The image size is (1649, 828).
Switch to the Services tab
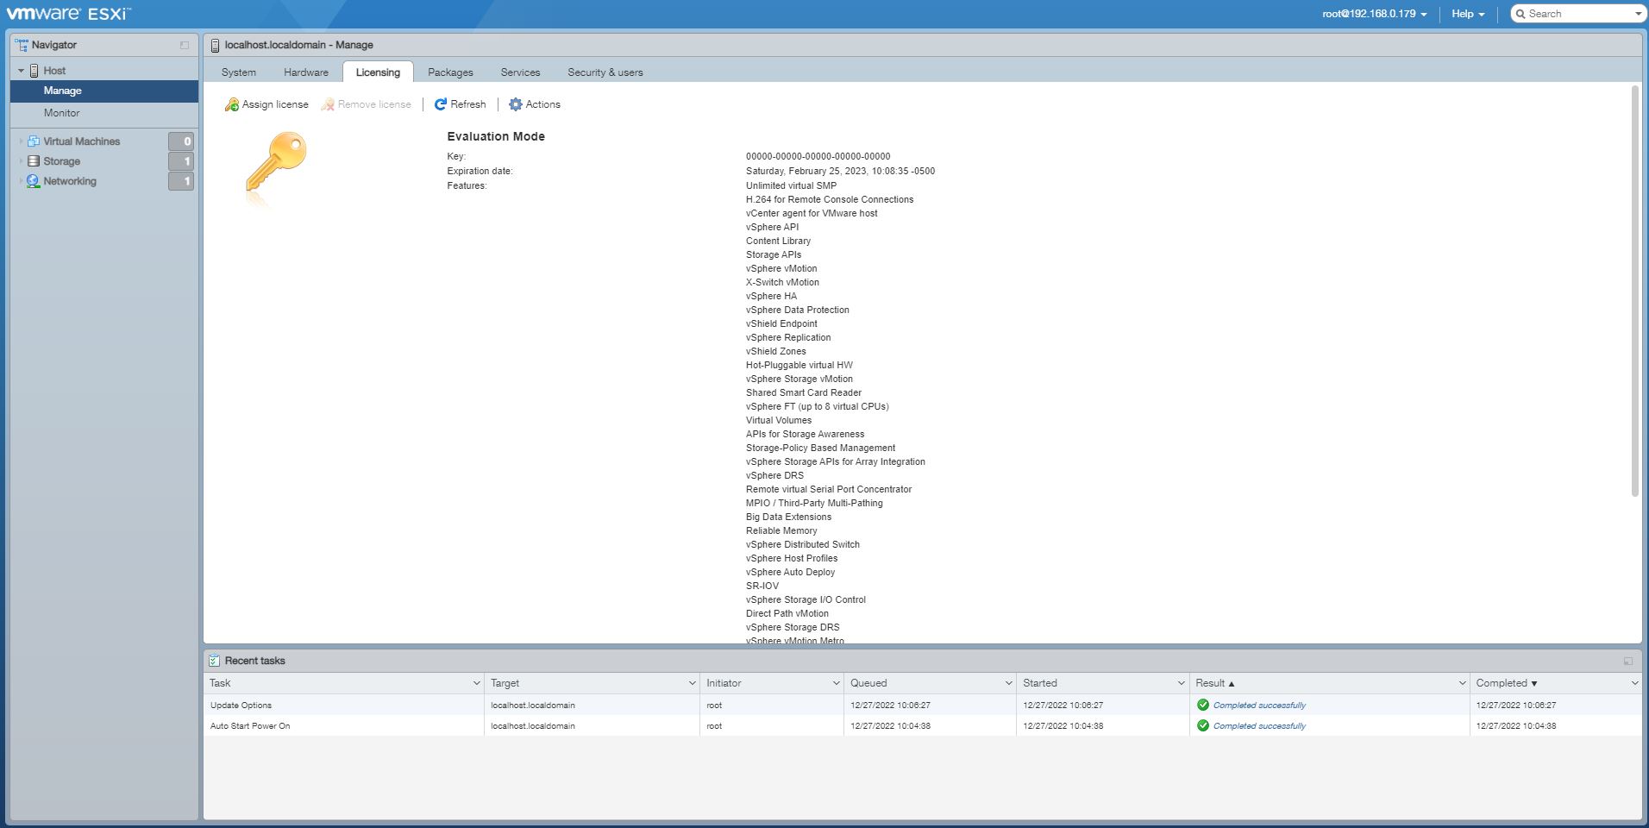pos(520,72)
